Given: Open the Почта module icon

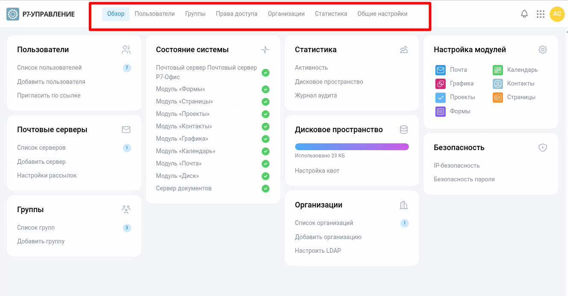Looking at the screenshot, I should pyautogui.click(x=441, y=70).
